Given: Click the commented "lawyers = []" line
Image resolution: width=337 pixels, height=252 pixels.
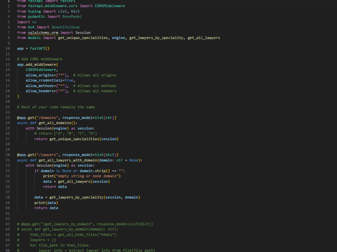Looking at the screenshot, I should coord(43,240).
